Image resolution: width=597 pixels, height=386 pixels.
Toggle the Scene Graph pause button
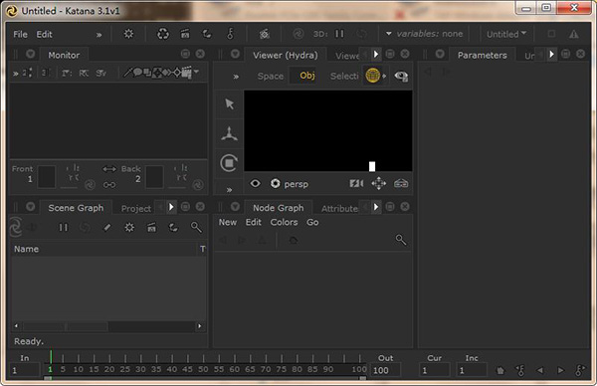[x=64, y=227]
